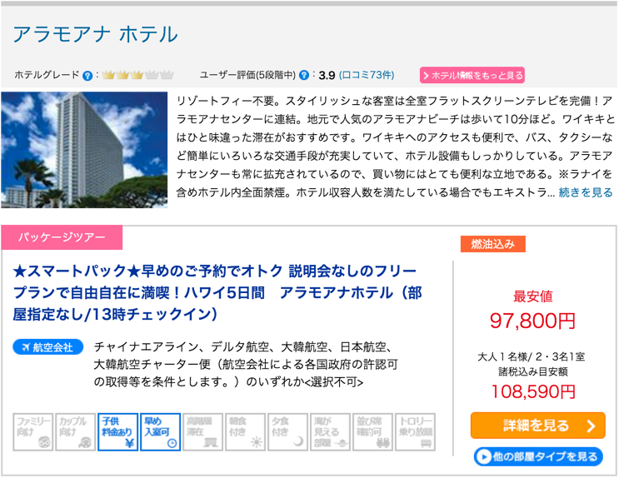The width and height of the screenshot is (619, 478).
Task: Click the 諸税込み目安額 label
Action: tap(533, 371)
